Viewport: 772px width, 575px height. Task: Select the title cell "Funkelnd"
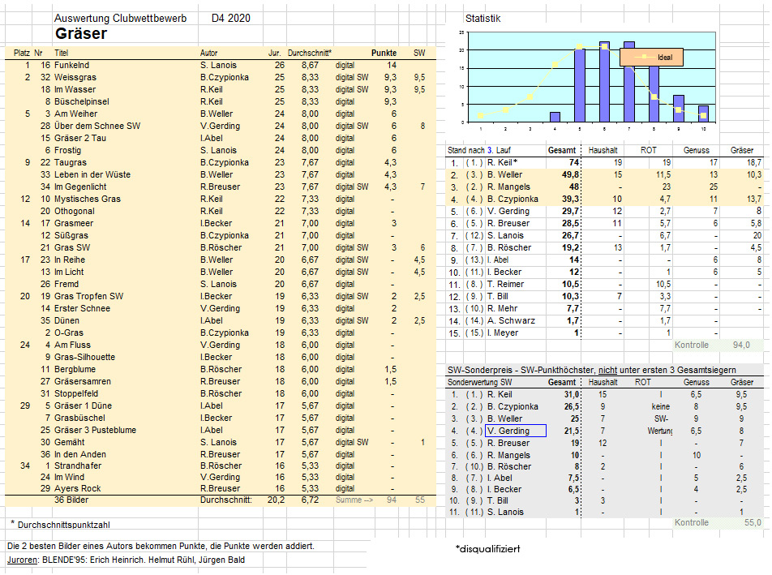[72, 65]
